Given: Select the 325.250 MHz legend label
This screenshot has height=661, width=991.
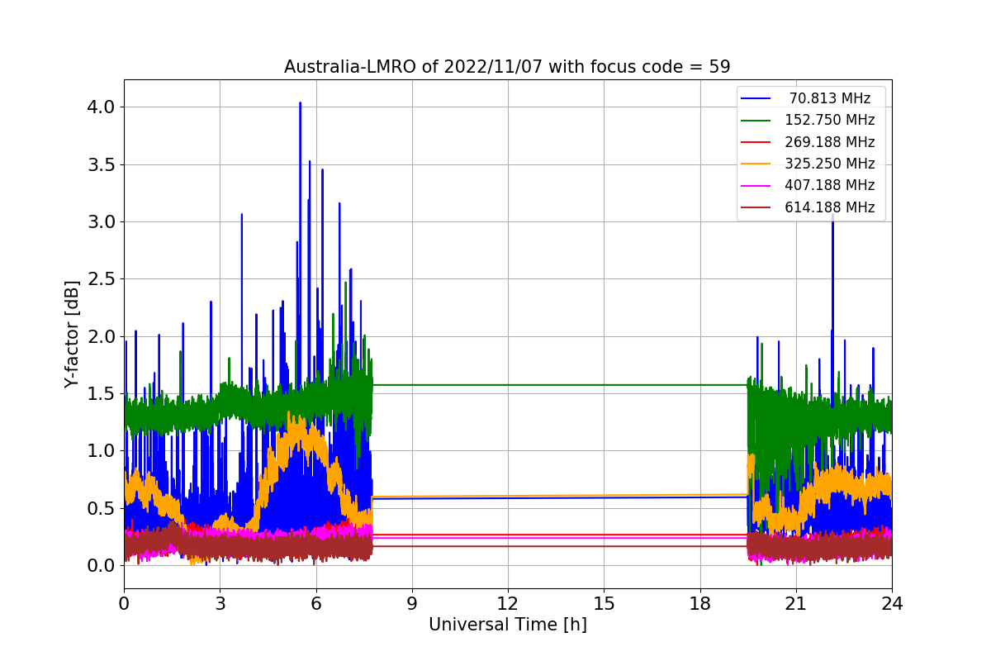Looking at the screenshot, I should click(830, 164).
